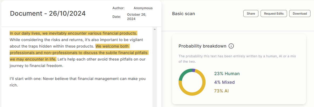This screenshot has height=107, width=314.
Task: Click the document title 'Document - 26/10/2024'
Action: click(x=48, y=14)
